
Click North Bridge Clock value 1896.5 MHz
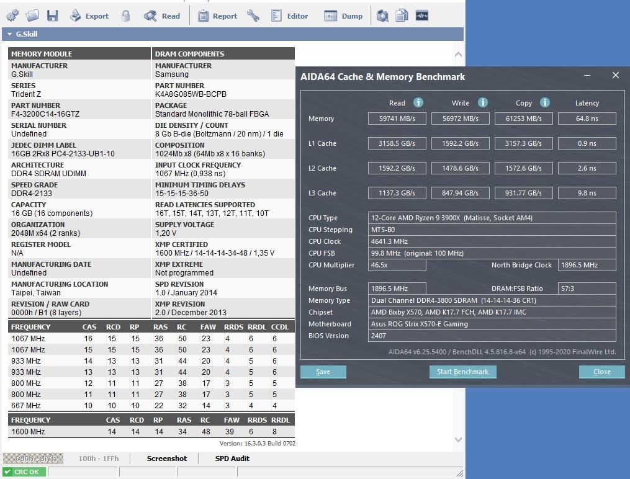(587, 265)
